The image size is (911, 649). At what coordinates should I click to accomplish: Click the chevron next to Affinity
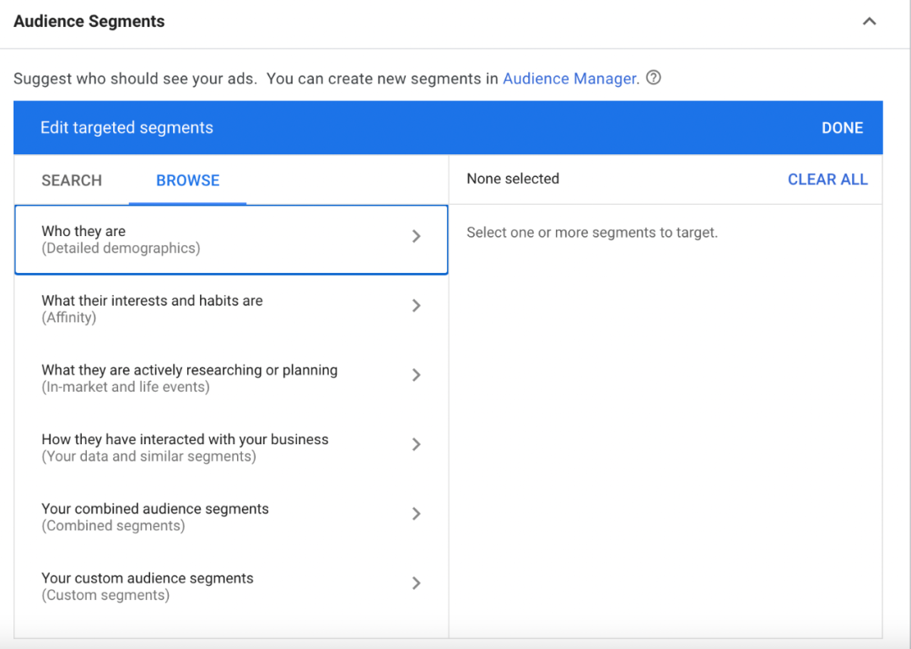point(416,306)
